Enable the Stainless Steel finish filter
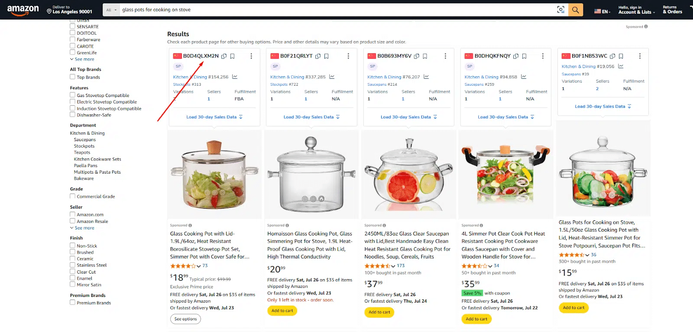 [73, 265]
